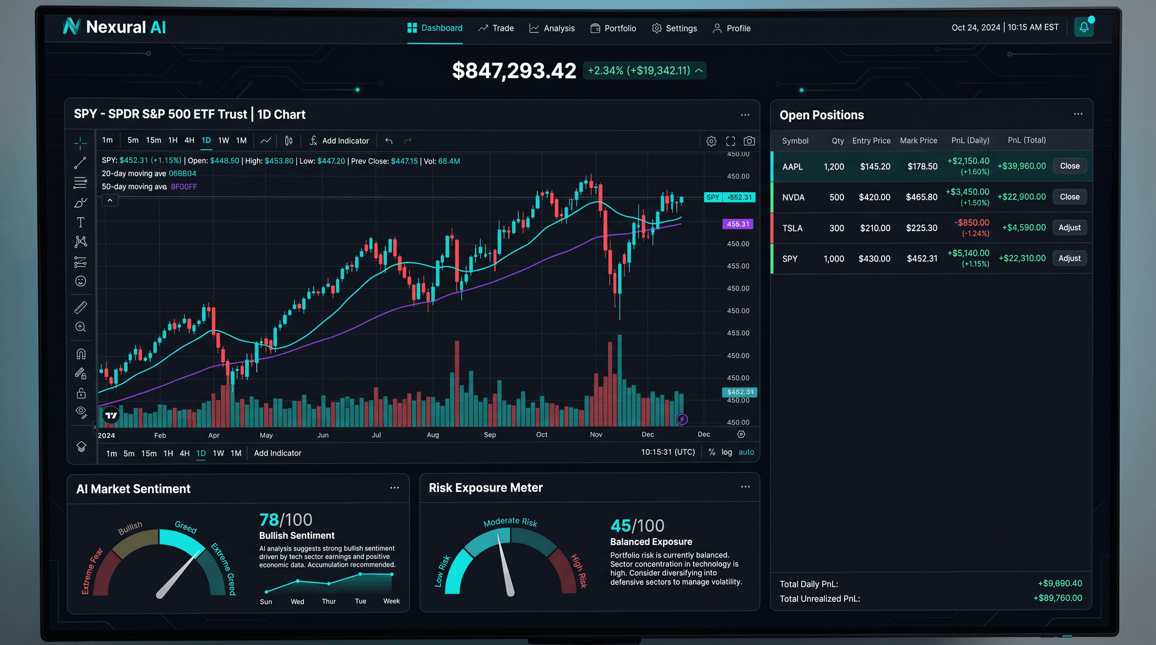
Task: Select the ruler measure tool
Action: click(x=80, y=307)
